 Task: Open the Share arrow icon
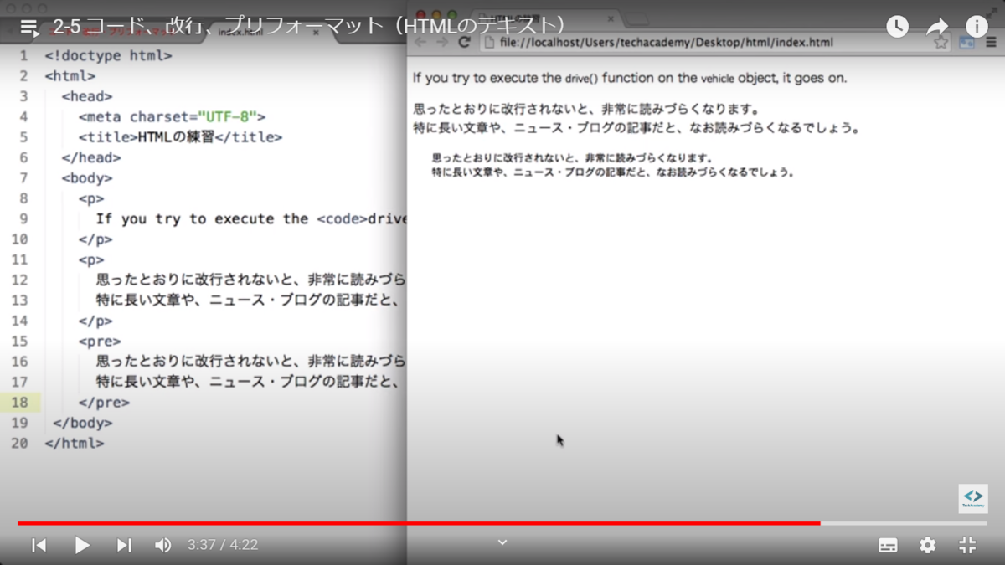937,27
